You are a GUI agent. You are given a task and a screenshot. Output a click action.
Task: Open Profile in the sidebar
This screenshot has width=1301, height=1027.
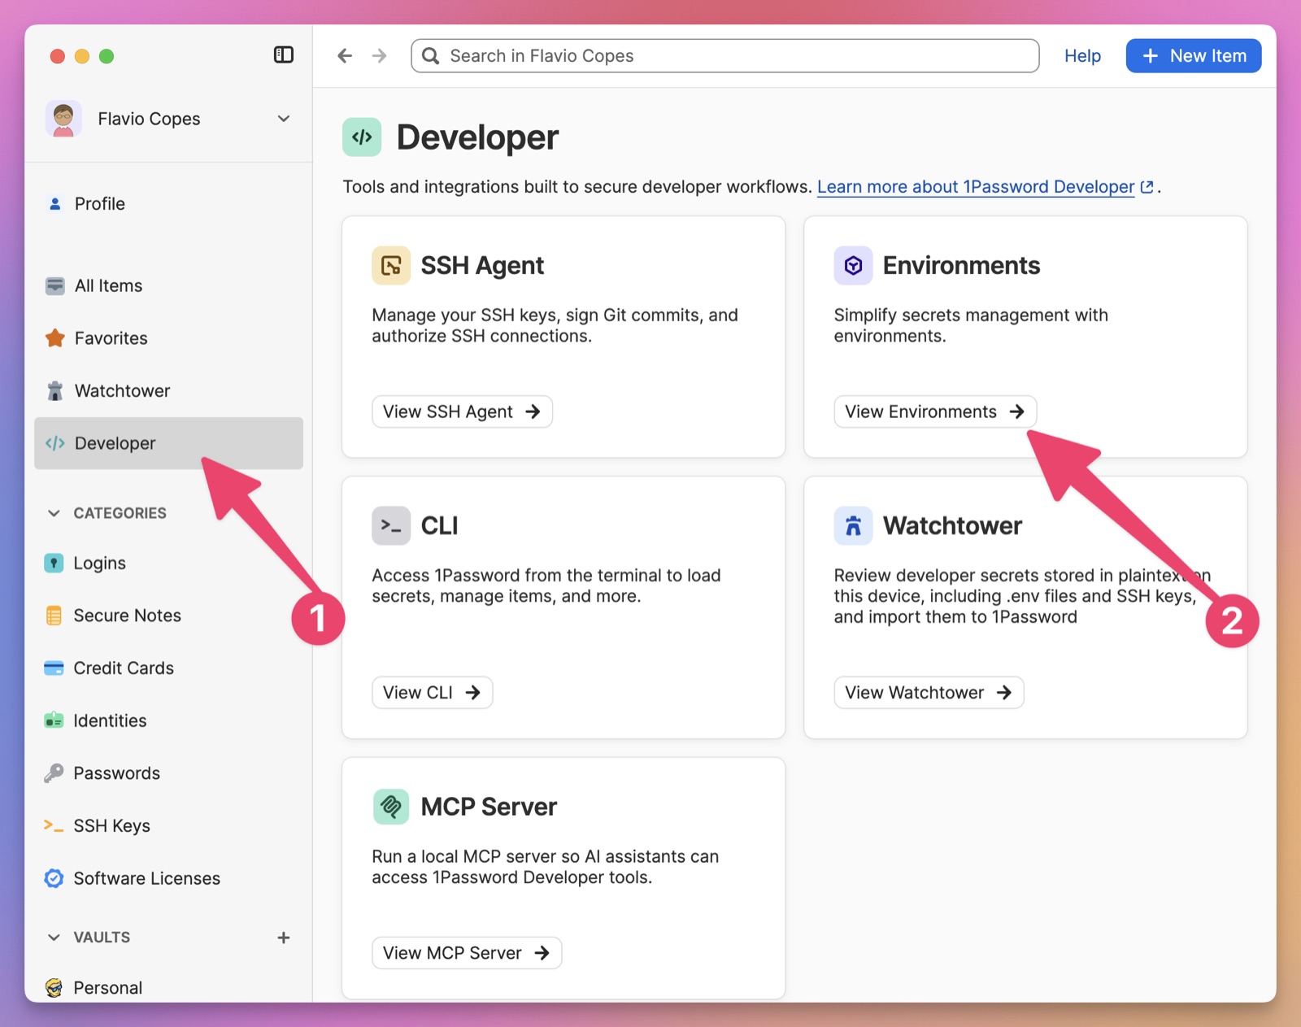pos(168,204)
